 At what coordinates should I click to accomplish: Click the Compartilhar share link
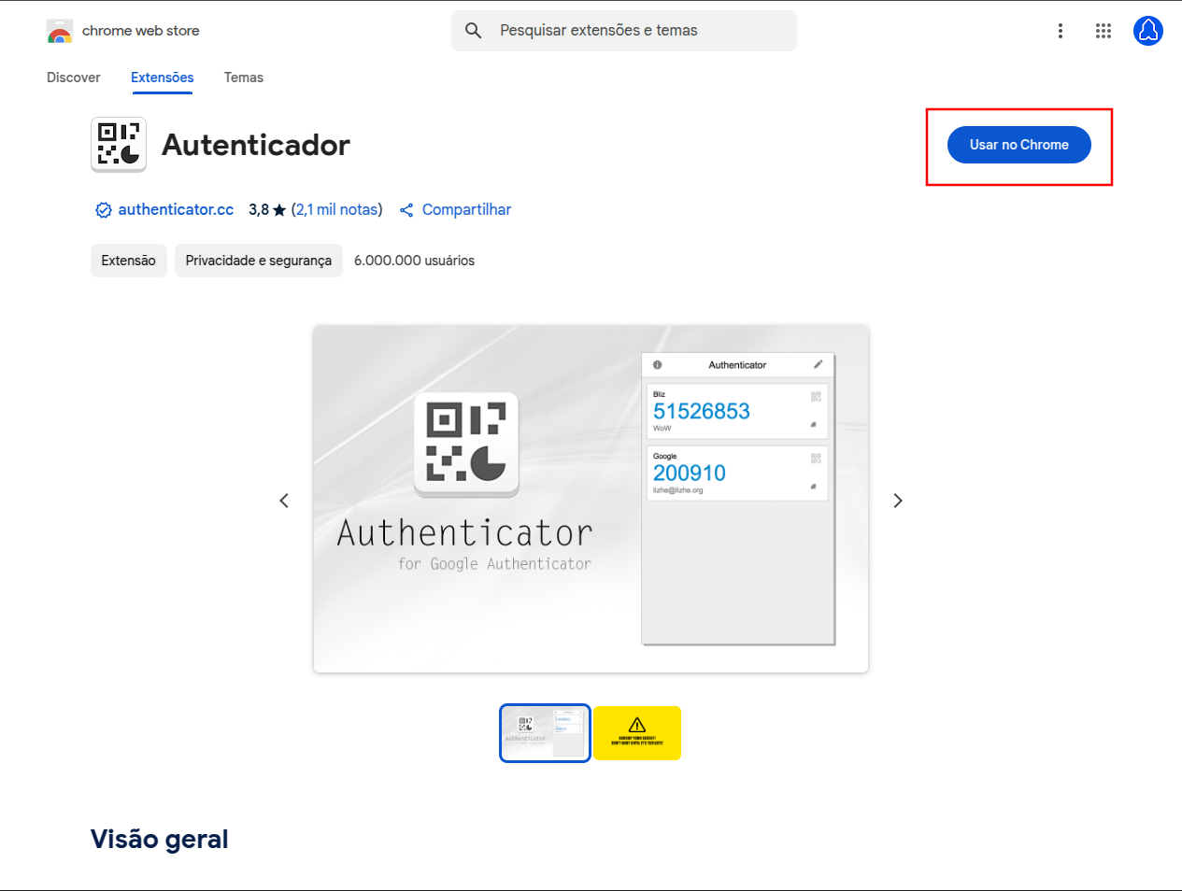pyautogui.click(x=466, y=210)
